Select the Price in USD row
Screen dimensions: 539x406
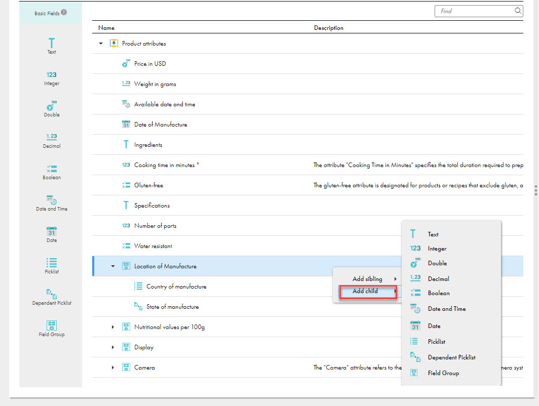[x=307, y=64]
